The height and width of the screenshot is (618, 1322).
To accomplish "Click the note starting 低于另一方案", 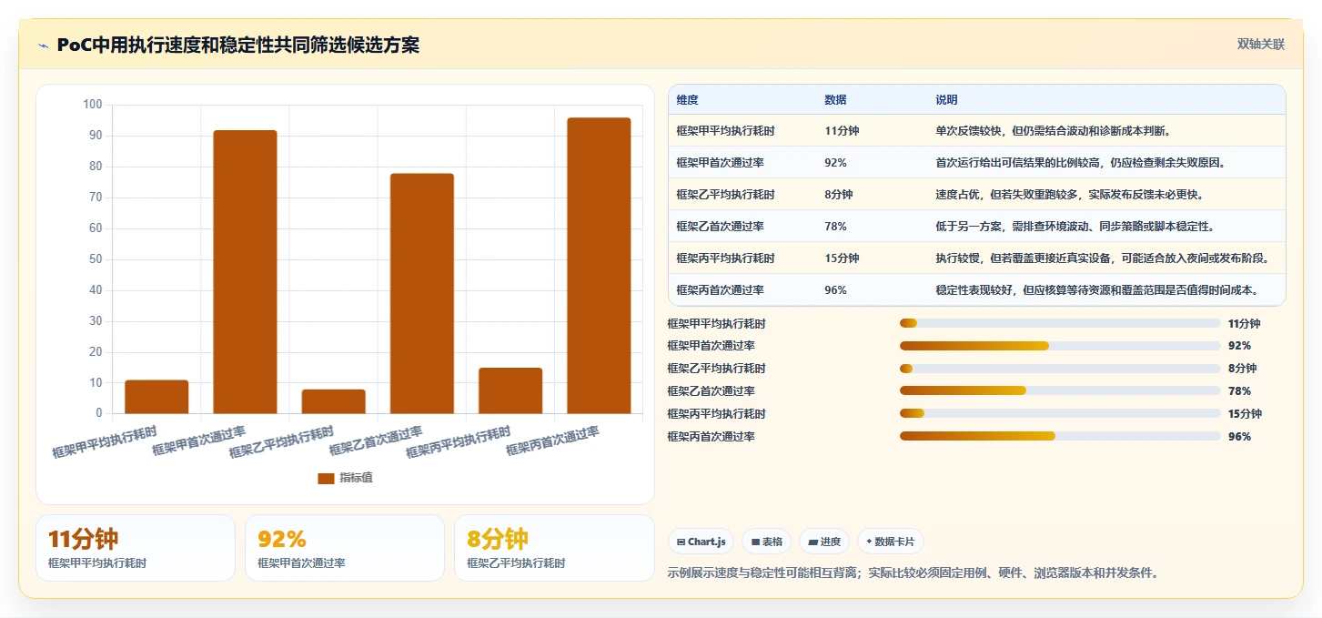I will coord(1075,227).
